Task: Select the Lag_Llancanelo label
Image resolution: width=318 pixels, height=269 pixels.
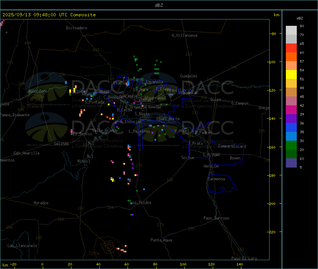Action: coord(22,245)
